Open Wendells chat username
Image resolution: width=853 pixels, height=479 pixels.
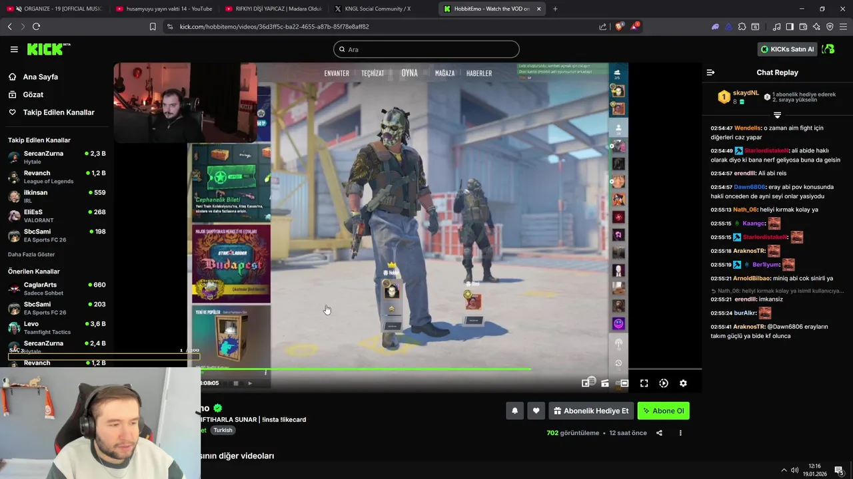(x=747, y=128)
